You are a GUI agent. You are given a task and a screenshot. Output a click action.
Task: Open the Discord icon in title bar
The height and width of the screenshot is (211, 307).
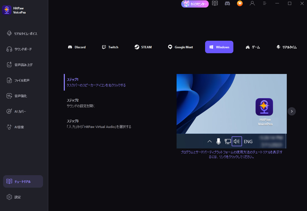pyautogui.click(x=227, y=4)
